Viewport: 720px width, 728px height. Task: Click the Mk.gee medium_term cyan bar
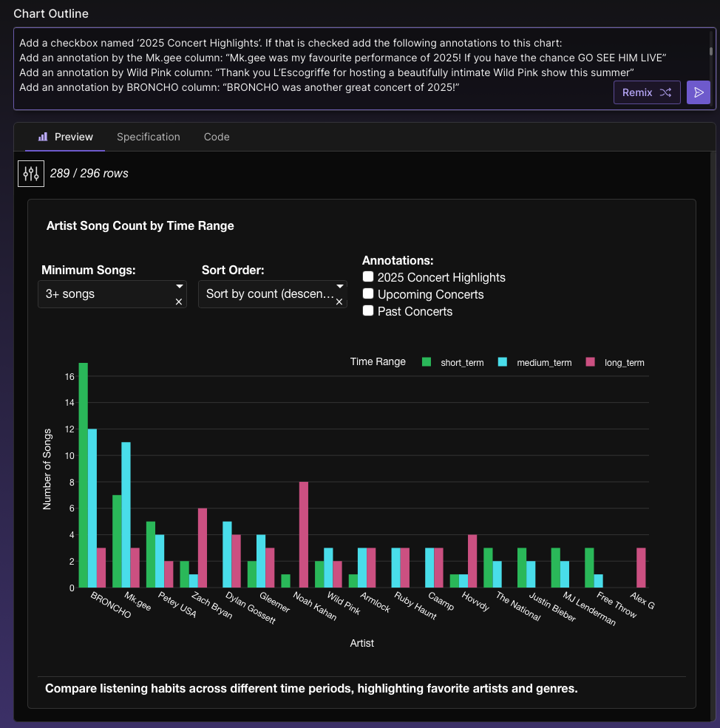126,515
